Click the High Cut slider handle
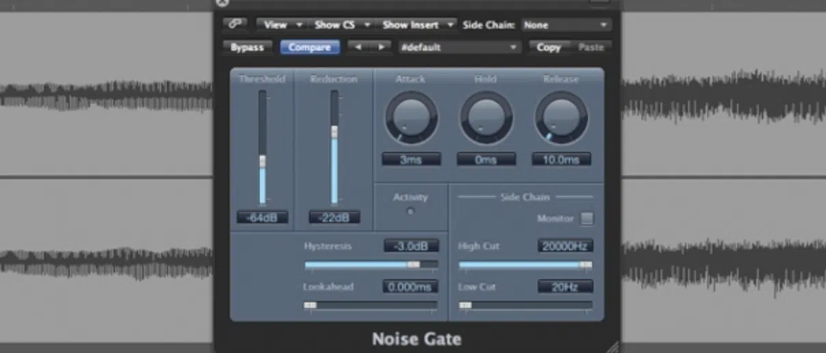 (x=586, y=264)
